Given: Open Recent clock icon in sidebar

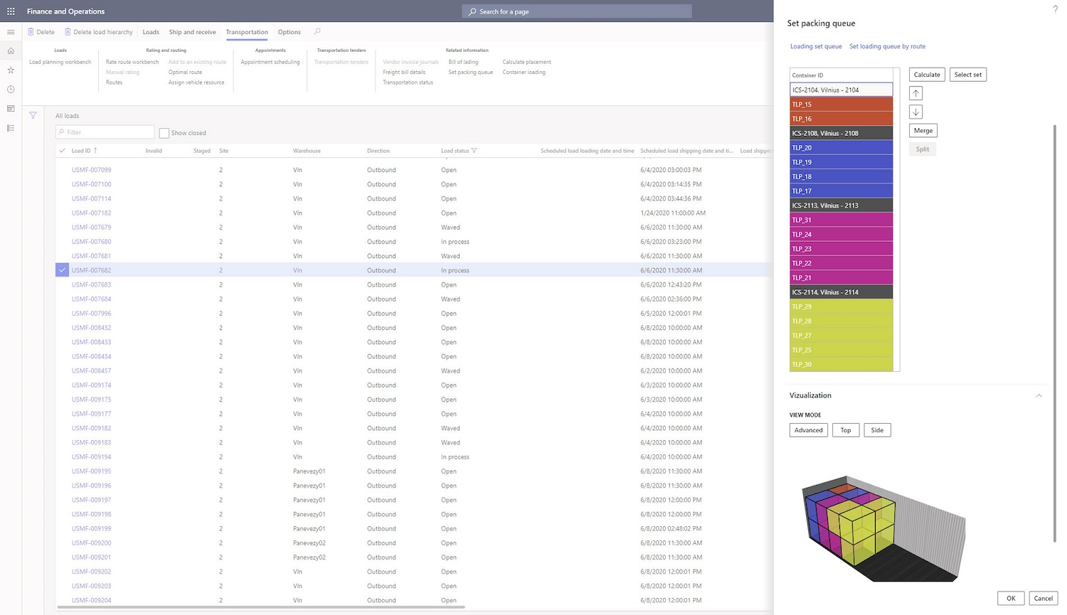Looking at the screenshot, I should pyautogui.click(x=11, y=90).
